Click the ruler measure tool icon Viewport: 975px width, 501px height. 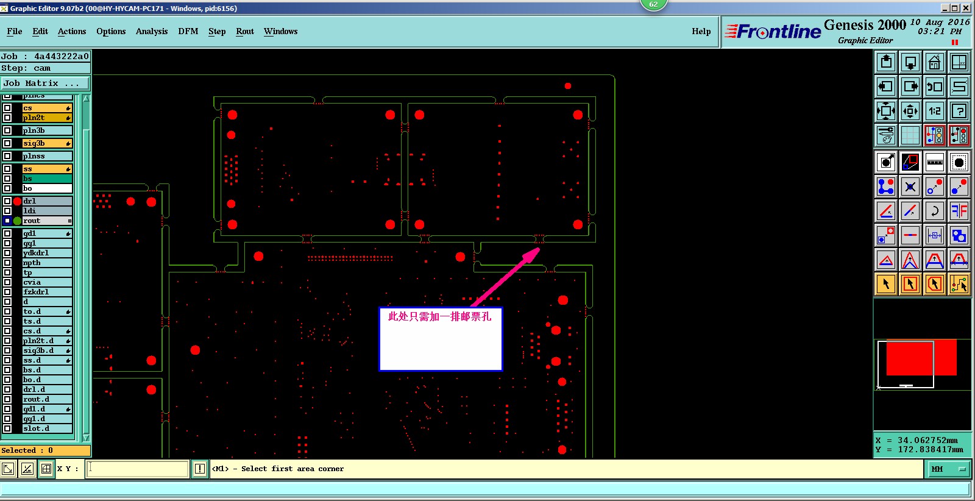[935, 162]
